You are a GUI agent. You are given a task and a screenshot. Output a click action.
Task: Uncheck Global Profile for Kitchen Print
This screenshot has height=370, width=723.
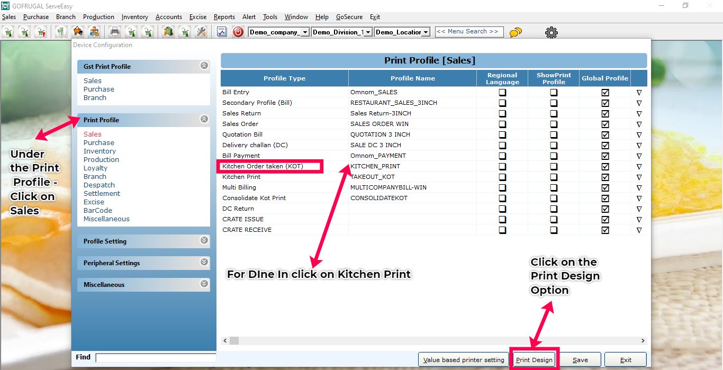(x=605, y=177)
